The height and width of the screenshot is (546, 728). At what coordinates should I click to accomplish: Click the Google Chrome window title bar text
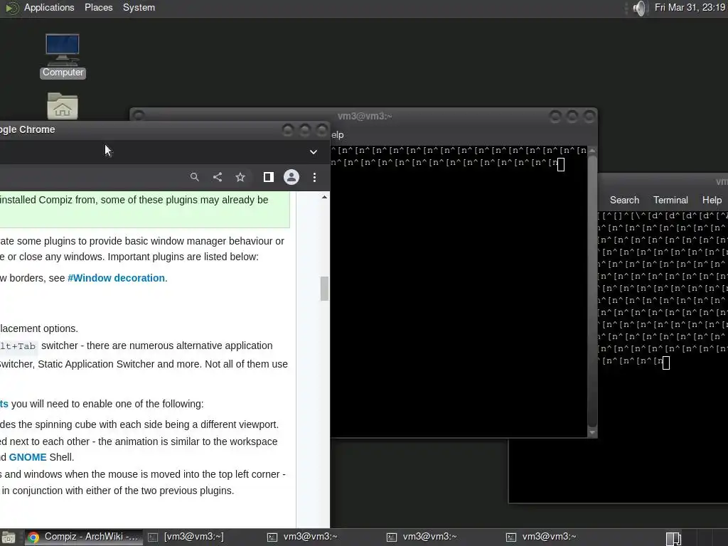[x=28, y=129]
